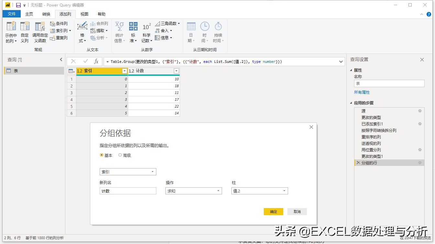The image size is (435, 244).
Task: Click the Statistics (统计信息) icon
Action: pos(119,26)
